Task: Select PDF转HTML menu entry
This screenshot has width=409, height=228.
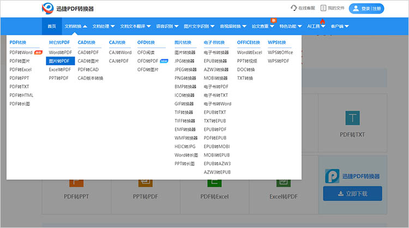Action: coord(21,95)
